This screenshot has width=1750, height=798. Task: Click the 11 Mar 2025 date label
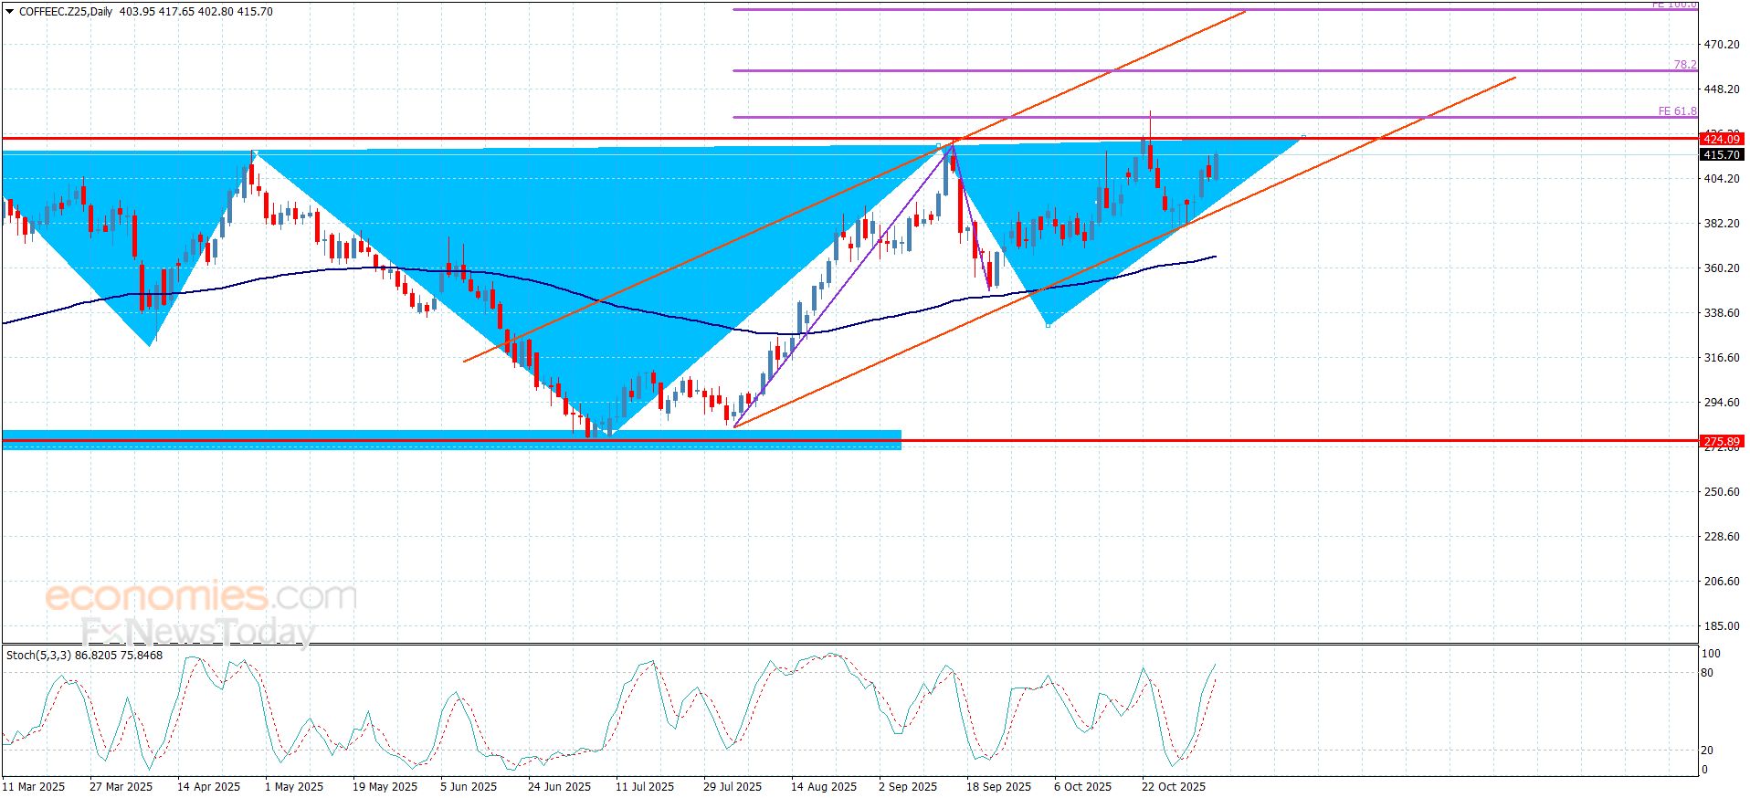click(x=34, y=787)
